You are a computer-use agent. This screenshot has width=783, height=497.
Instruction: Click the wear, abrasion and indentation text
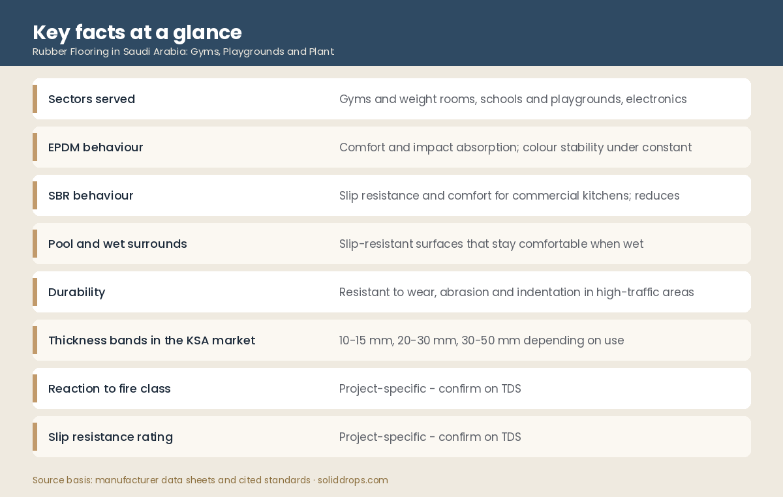(x=517, y=292)
